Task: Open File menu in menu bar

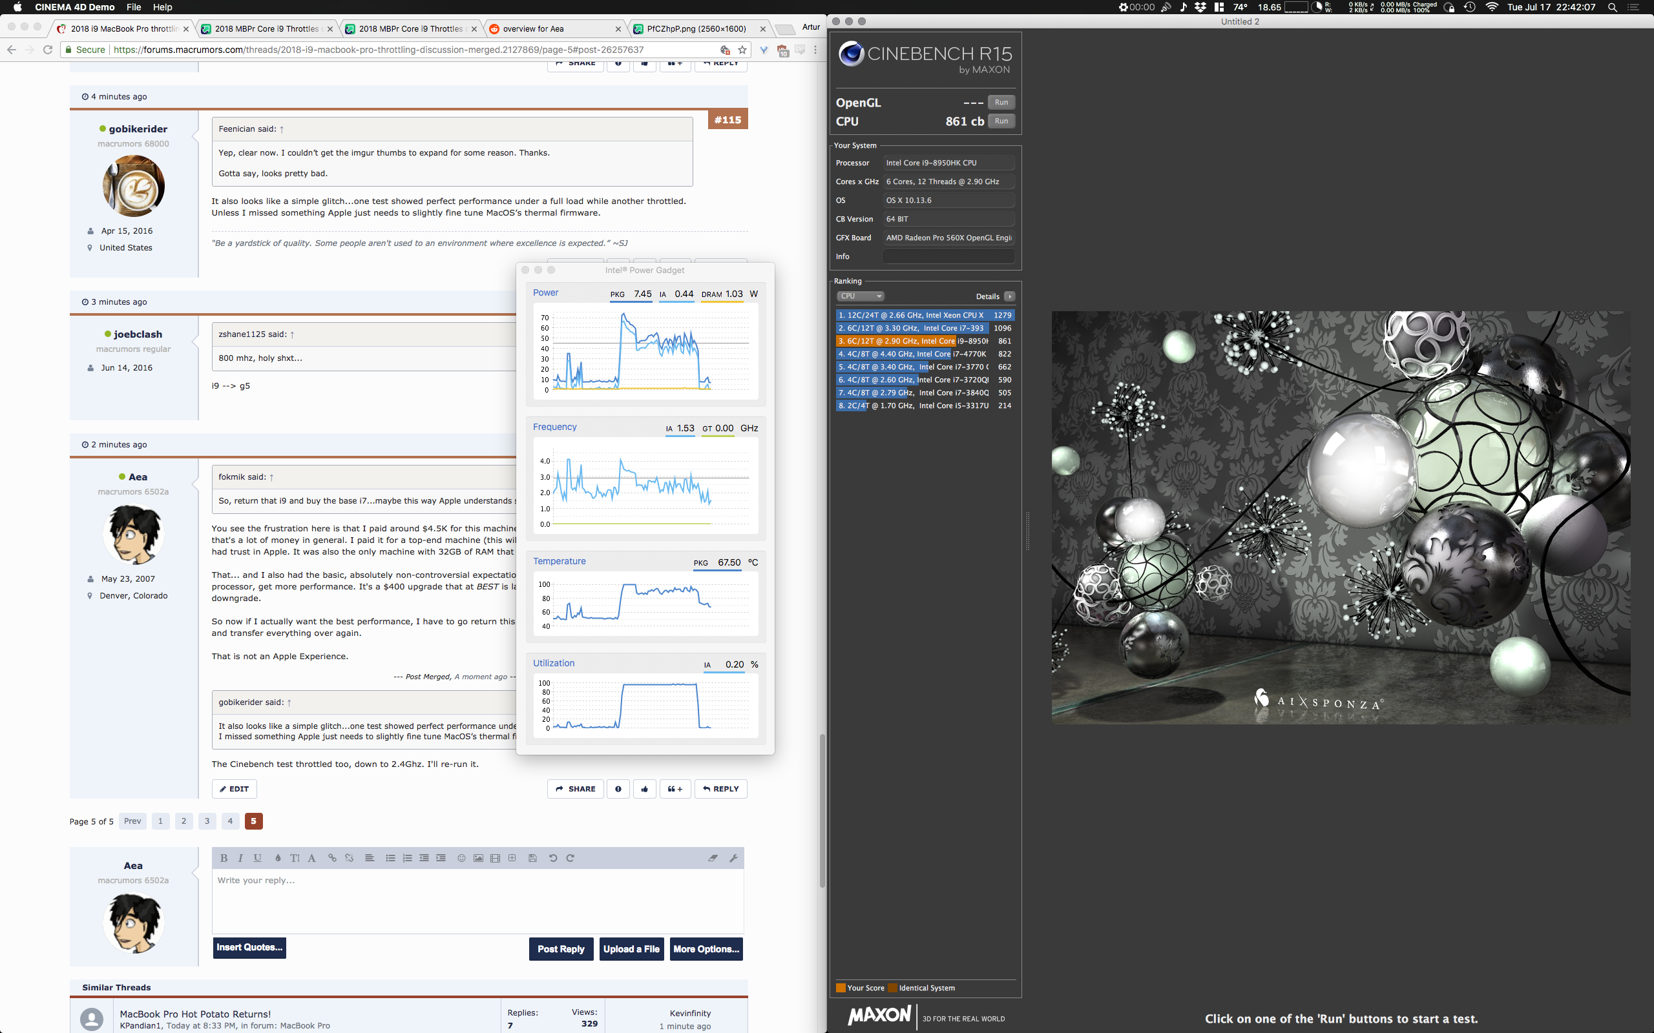Action: point(134,7)
